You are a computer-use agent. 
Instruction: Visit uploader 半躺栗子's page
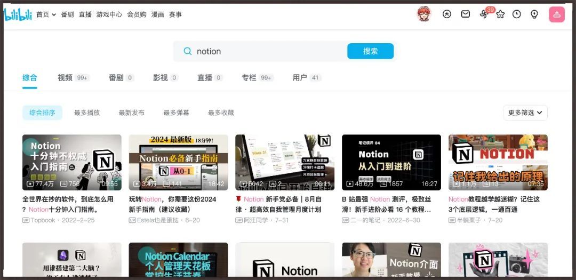469,220
